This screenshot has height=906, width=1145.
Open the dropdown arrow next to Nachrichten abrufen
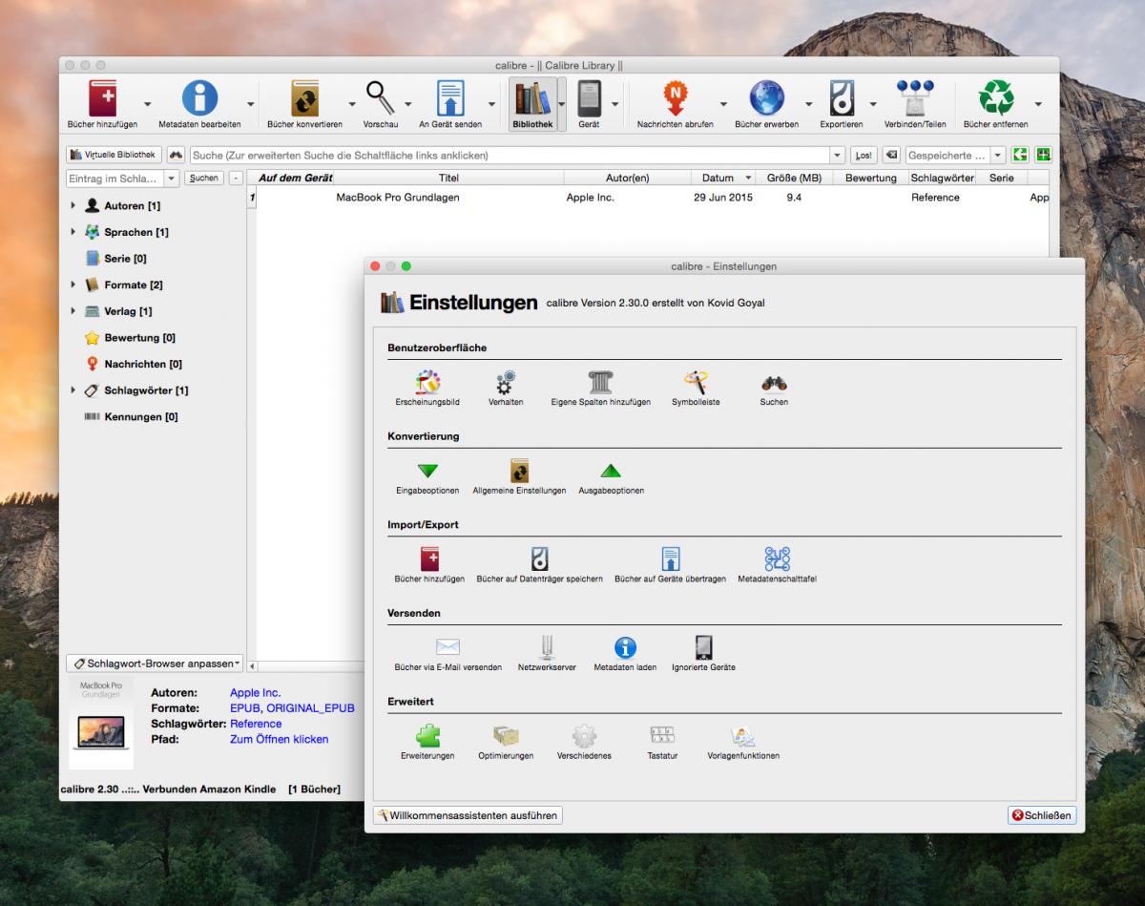(x=722, y=103)
